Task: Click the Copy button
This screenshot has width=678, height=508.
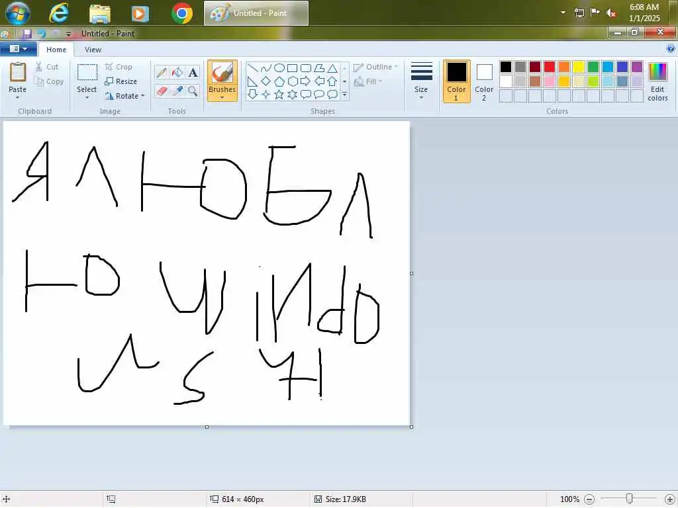Action: 49,81
